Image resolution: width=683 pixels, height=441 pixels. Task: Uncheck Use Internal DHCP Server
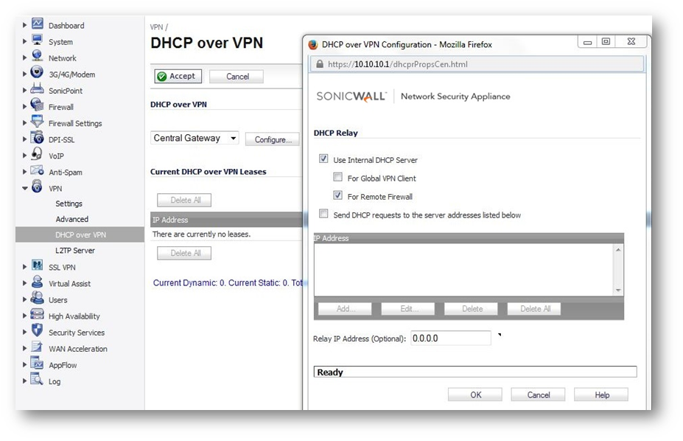click(x=323, y=159)
